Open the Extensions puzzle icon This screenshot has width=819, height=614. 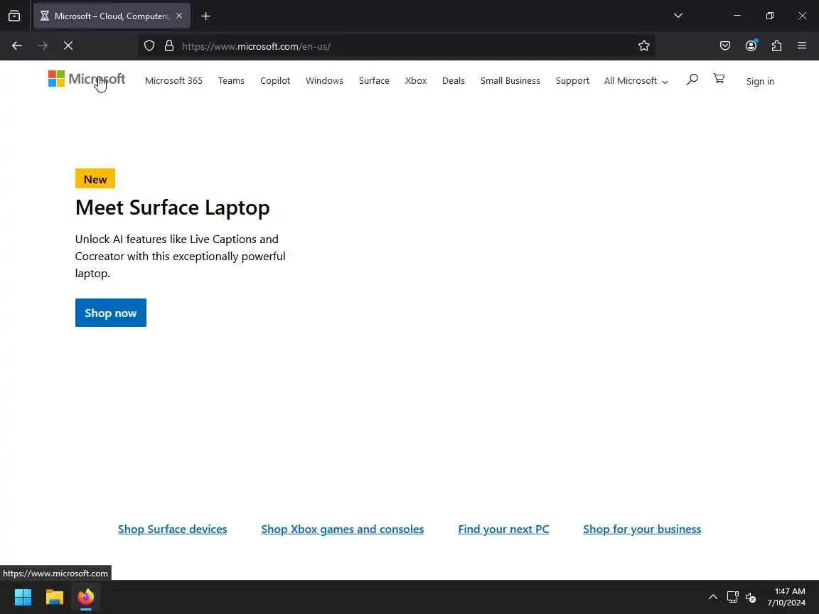click(776, 46)
